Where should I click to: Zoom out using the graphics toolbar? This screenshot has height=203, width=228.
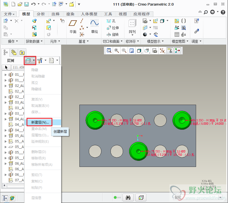(124, 51)
